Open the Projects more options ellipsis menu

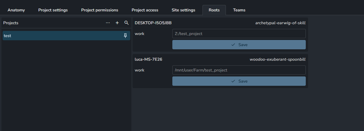[x=108, y=23]
